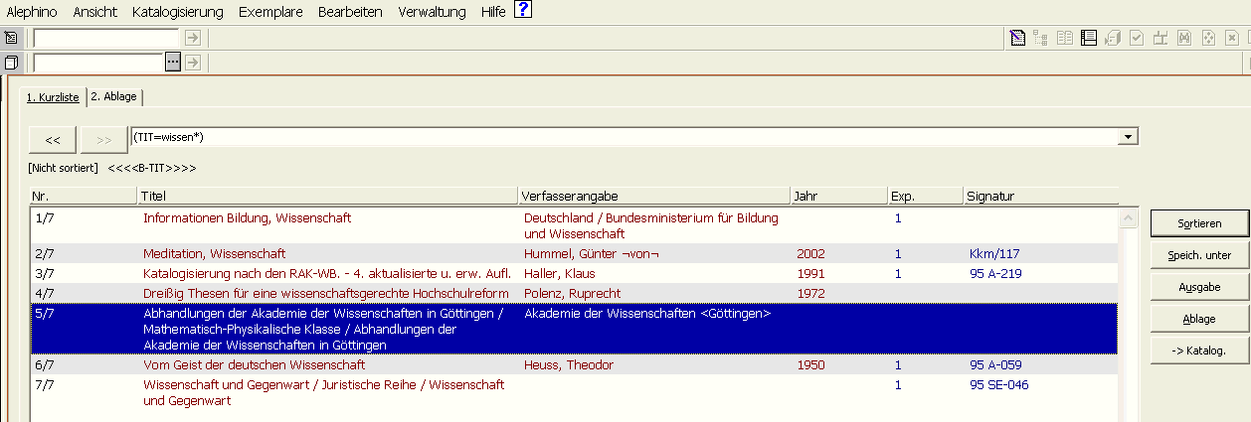Click into the second toolbar input field
The width and height of the screenshot is (1251, 422).
[x=98, y=63]
